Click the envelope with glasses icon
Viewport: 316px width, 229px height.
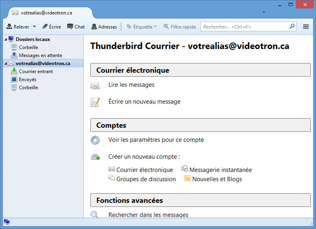click(x=95, y=86)
